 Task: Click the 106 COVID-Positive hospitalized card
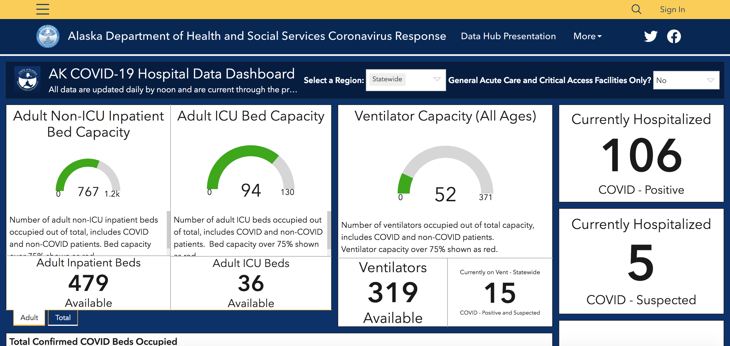641,153
